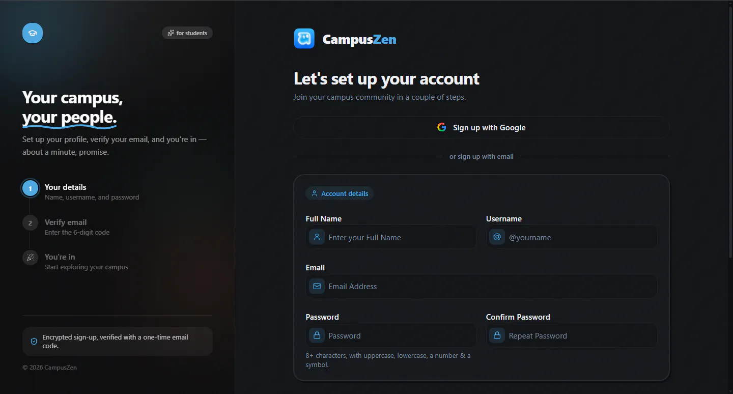The width and height of the screenshot is (733, 394).
Task: Focus the Full Name input field
Action: pyautogui.click(x=391, y=237)
